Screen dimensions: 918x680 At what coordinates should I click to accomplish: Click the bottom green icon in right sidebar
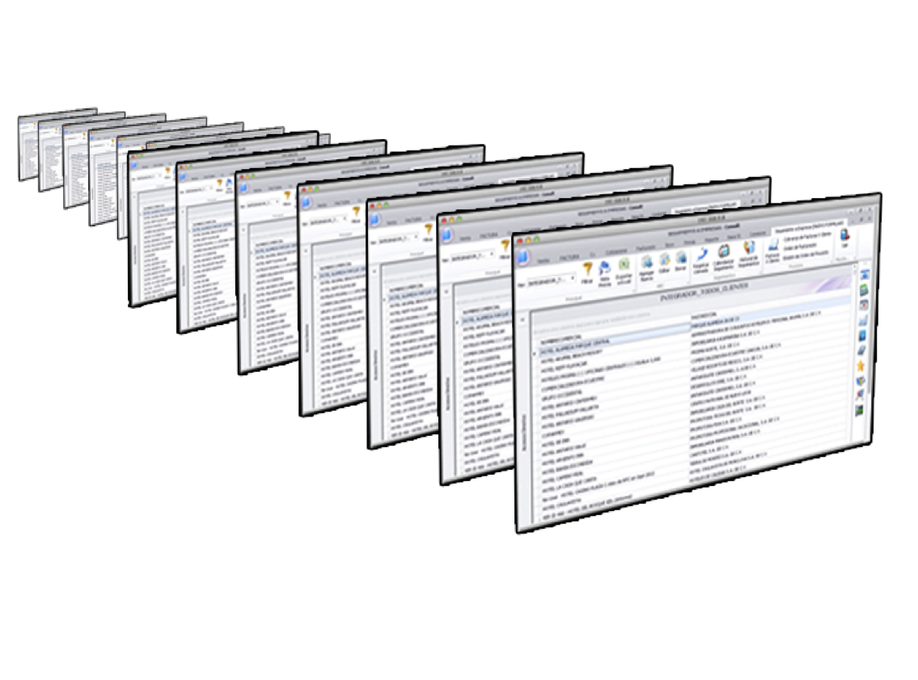point(859,410)
